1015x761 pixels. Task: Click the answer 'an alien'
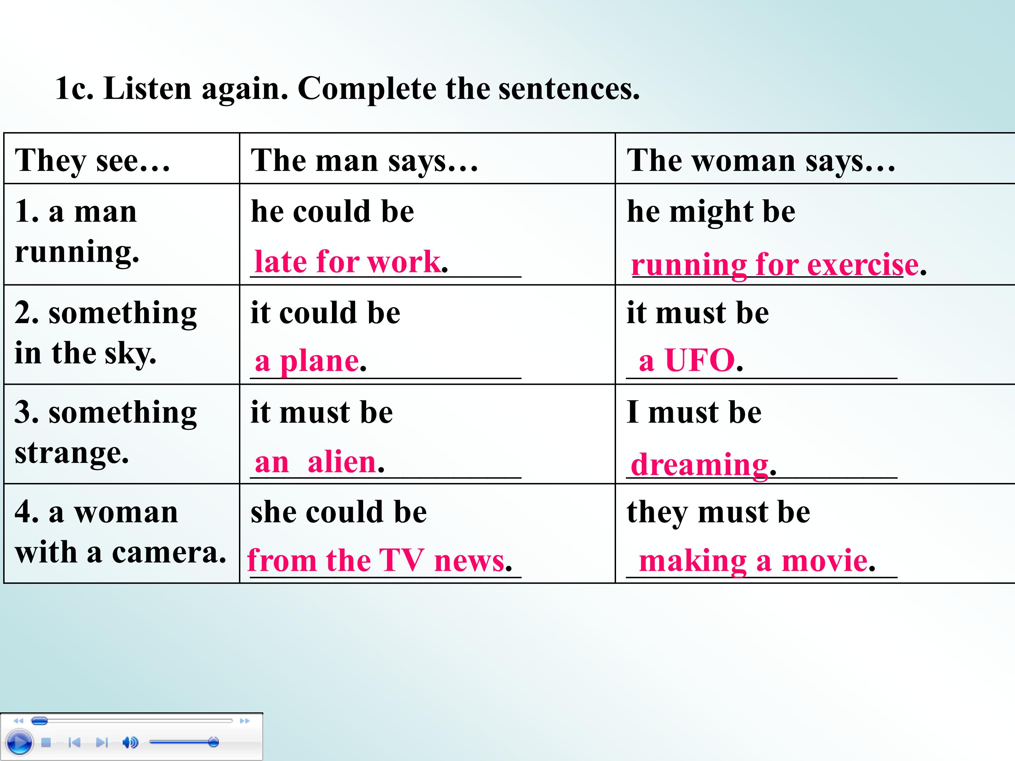[316, 462]
